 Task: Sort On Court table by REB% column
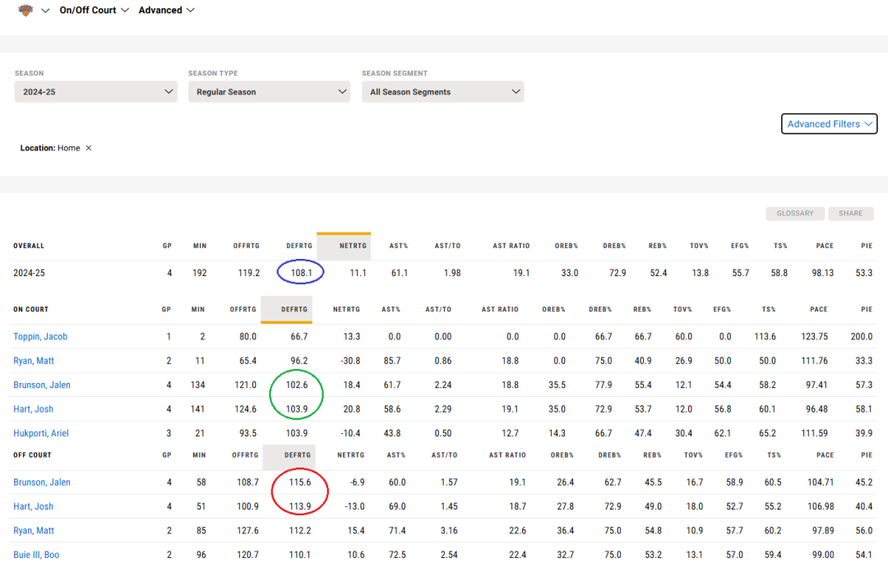[642, 310]
